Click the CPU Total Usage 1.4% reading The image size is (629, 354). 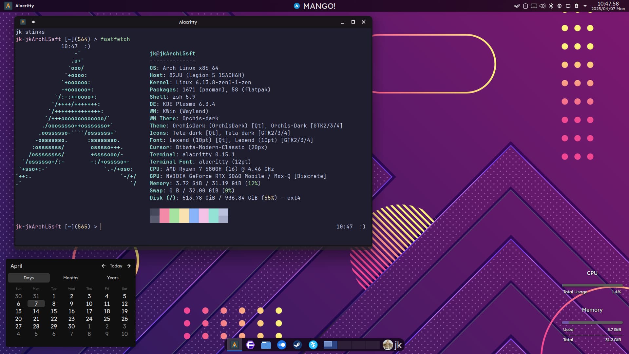(617, 292)
